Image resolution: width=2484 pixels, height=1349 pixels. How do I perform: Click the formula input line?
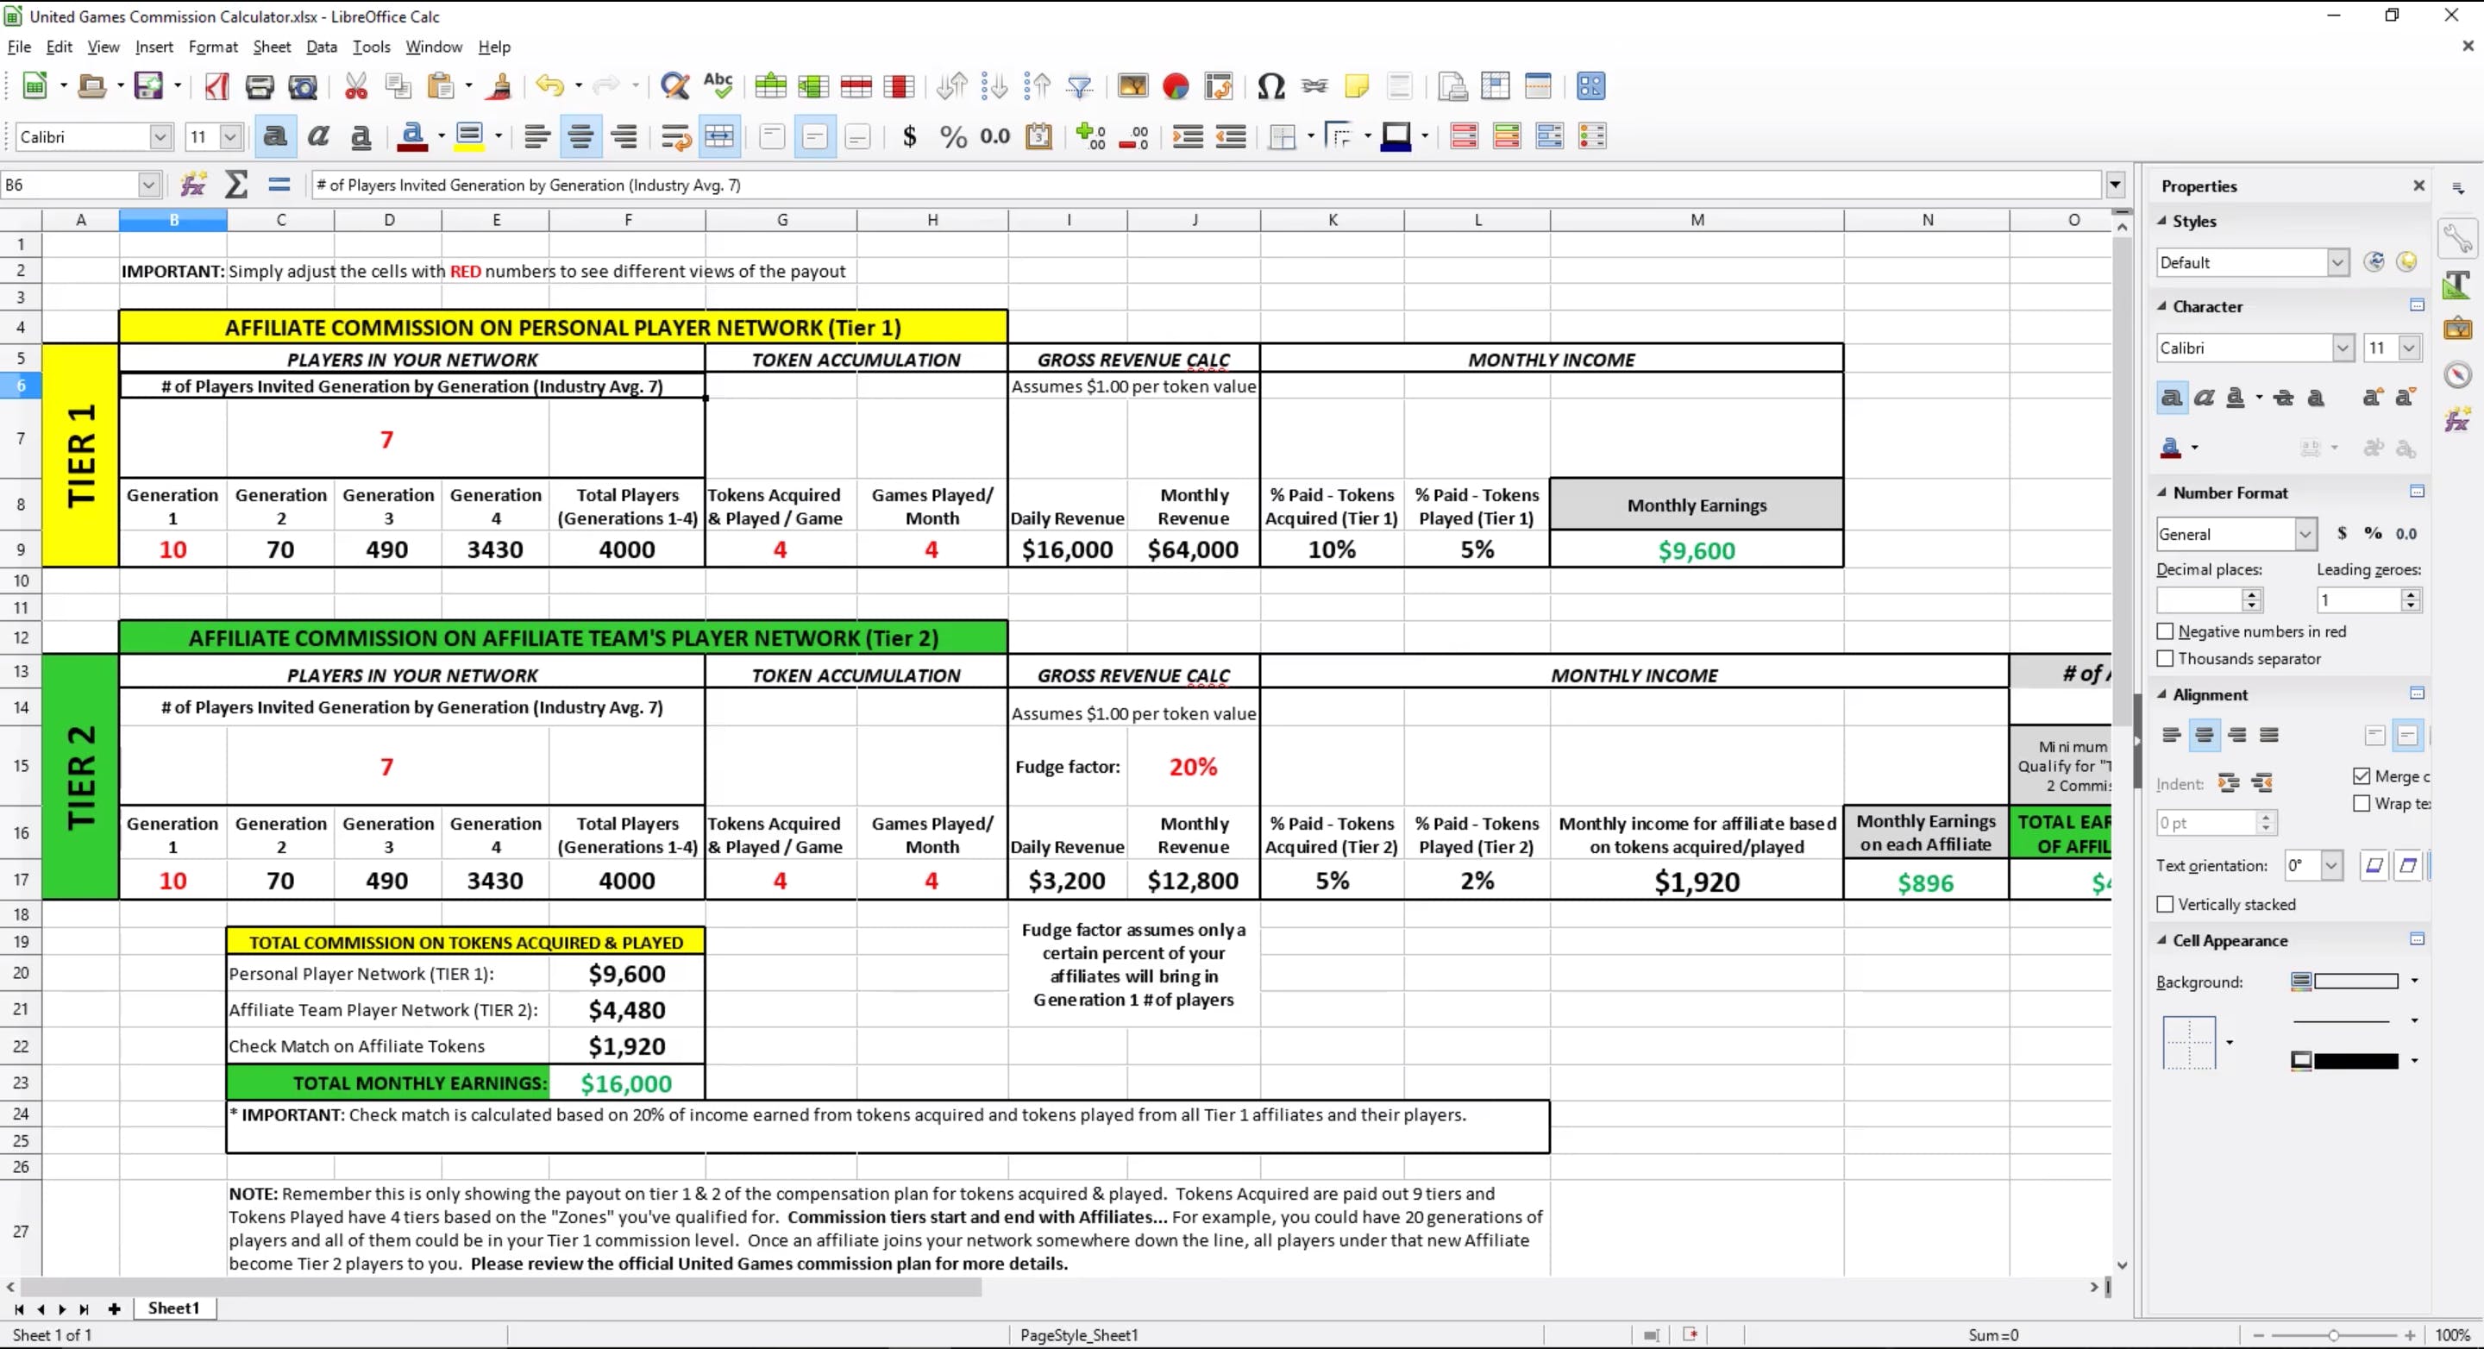tap(1206, 185)
